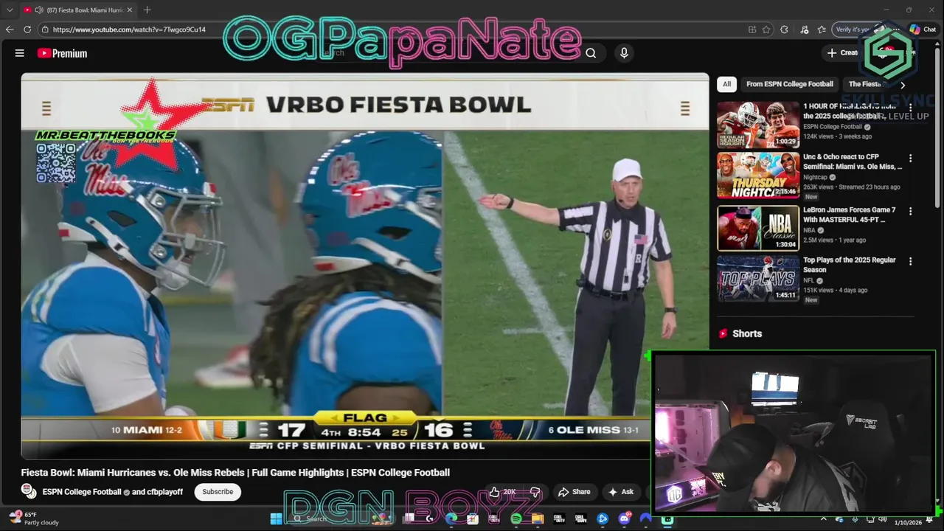The image size is (944, 531).
Task: Open the Unc & Ocho Nightcap thumbnail
Action: coord(758,176)
